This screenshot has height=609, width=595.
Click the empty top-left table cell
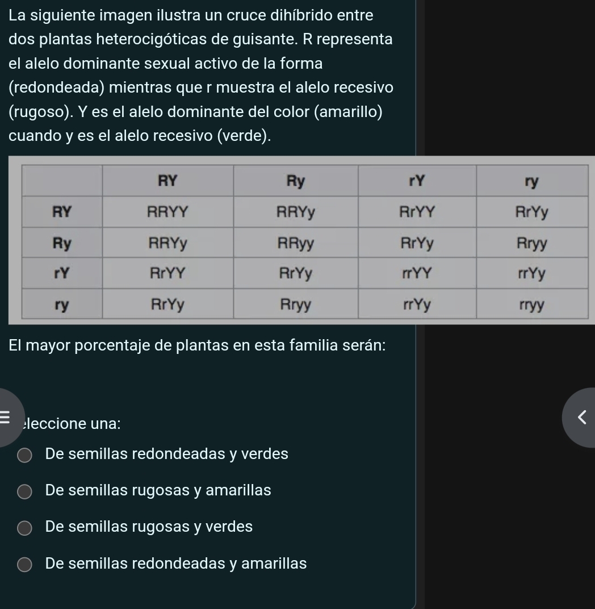[62, 181]
